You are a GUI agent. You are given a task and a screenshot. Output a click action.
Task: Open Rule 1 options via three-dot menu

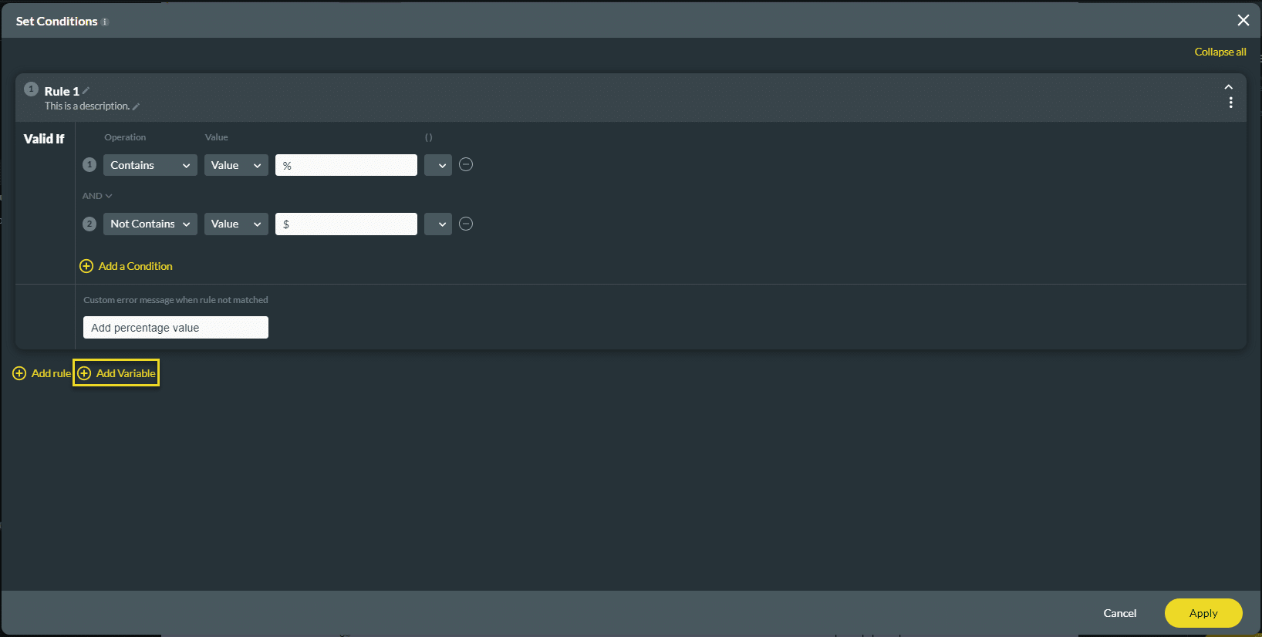(1231, 102)
